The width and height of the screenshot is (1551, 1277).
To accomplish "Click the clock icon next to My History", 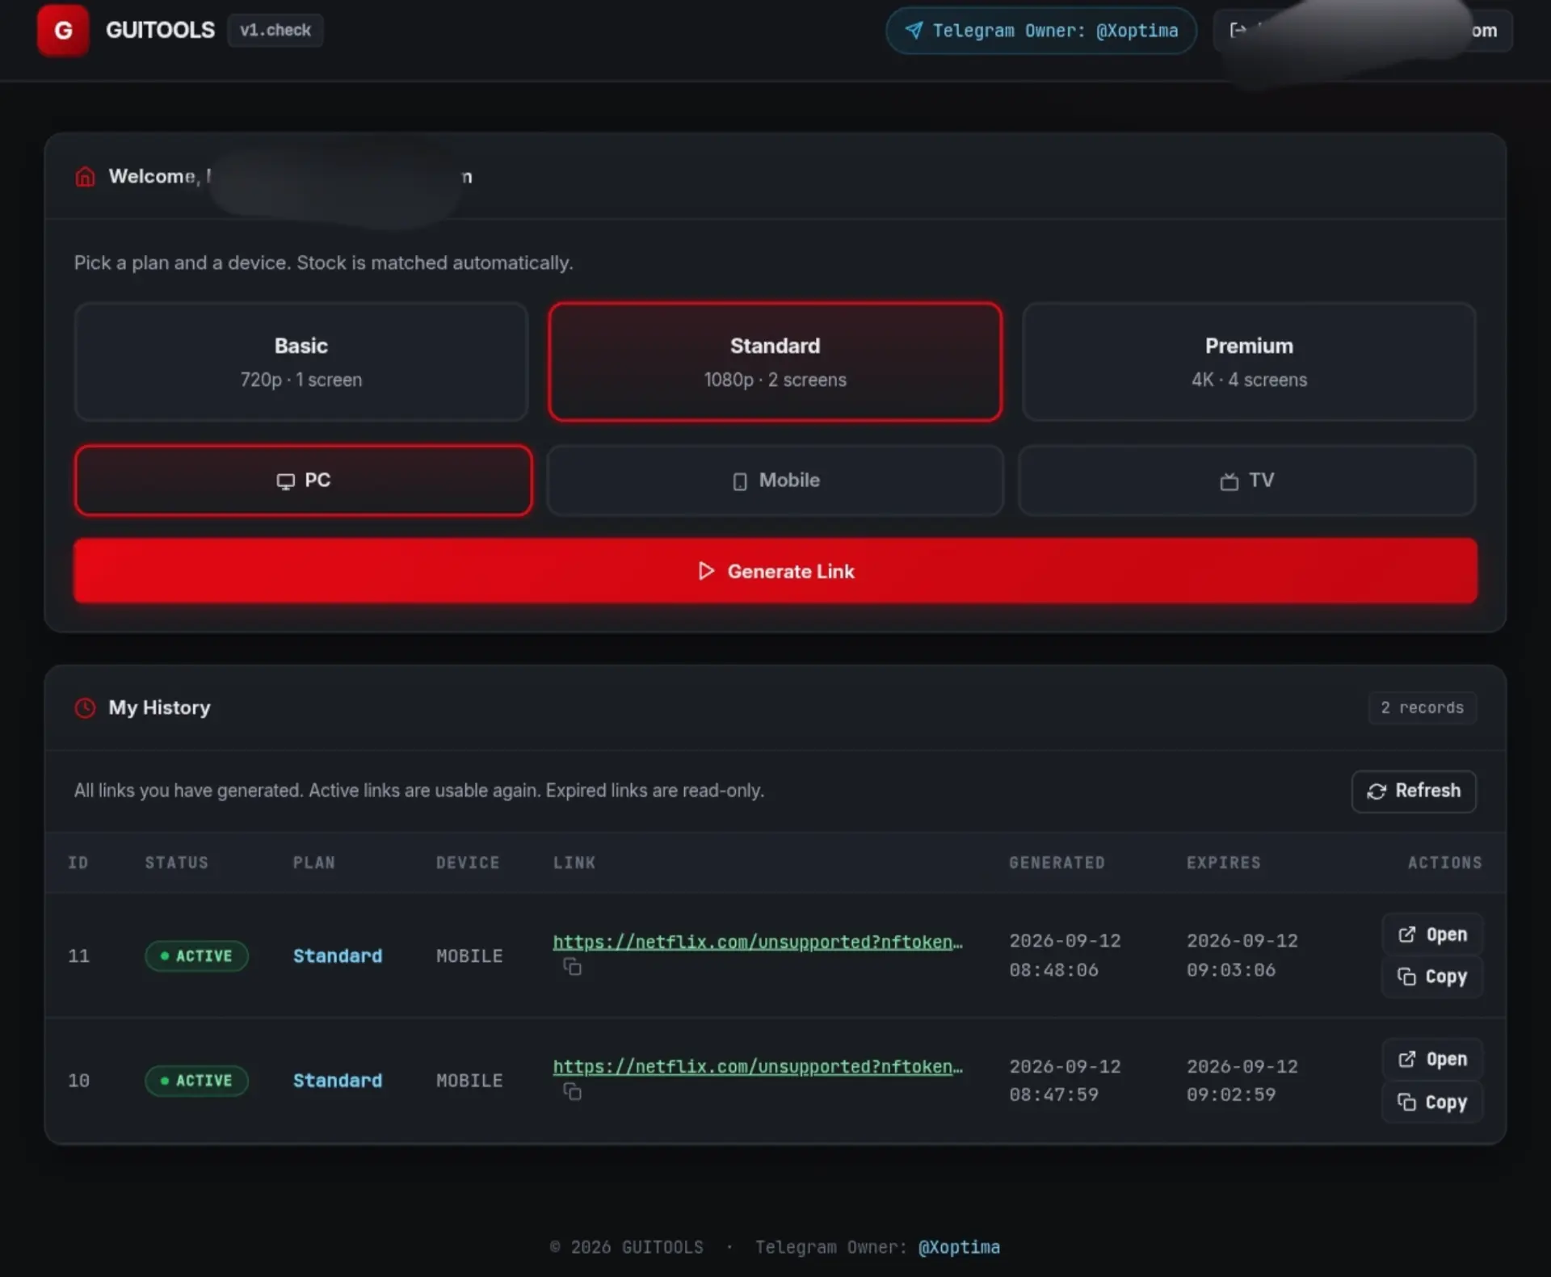I will [85, 708].
